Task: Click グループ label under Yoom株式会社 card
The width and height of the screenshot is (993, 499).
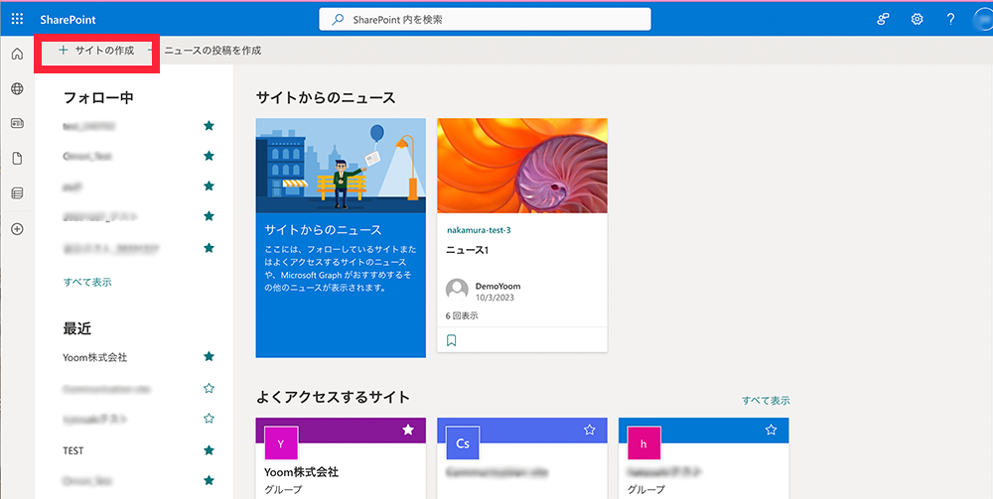Action: 283,489
